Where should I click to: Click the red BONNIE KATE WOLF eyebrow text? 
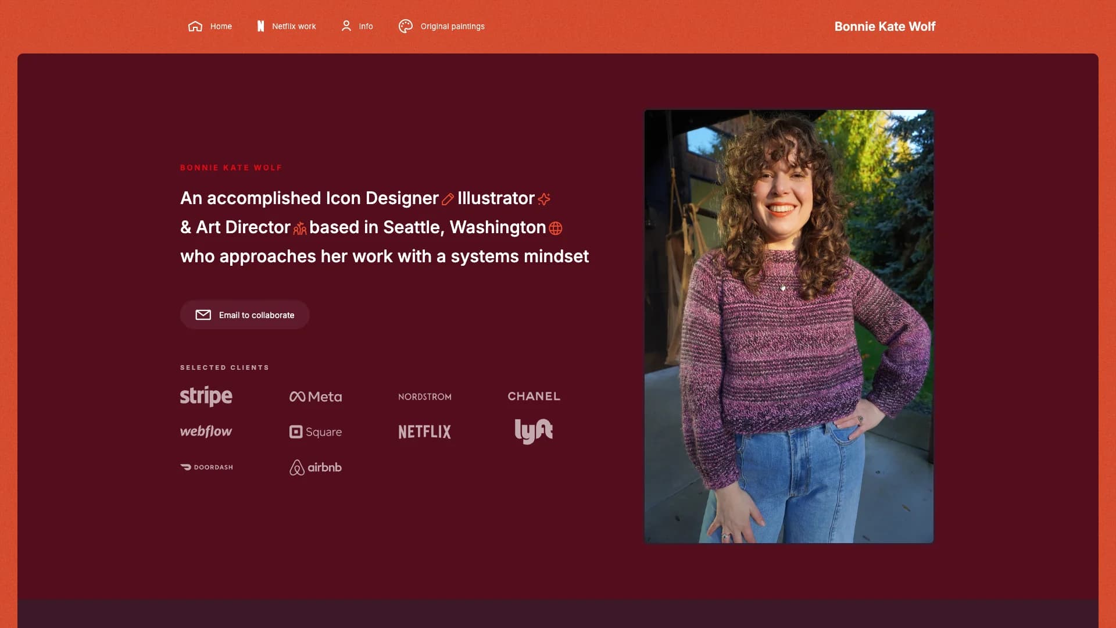[x=231, y=167]
